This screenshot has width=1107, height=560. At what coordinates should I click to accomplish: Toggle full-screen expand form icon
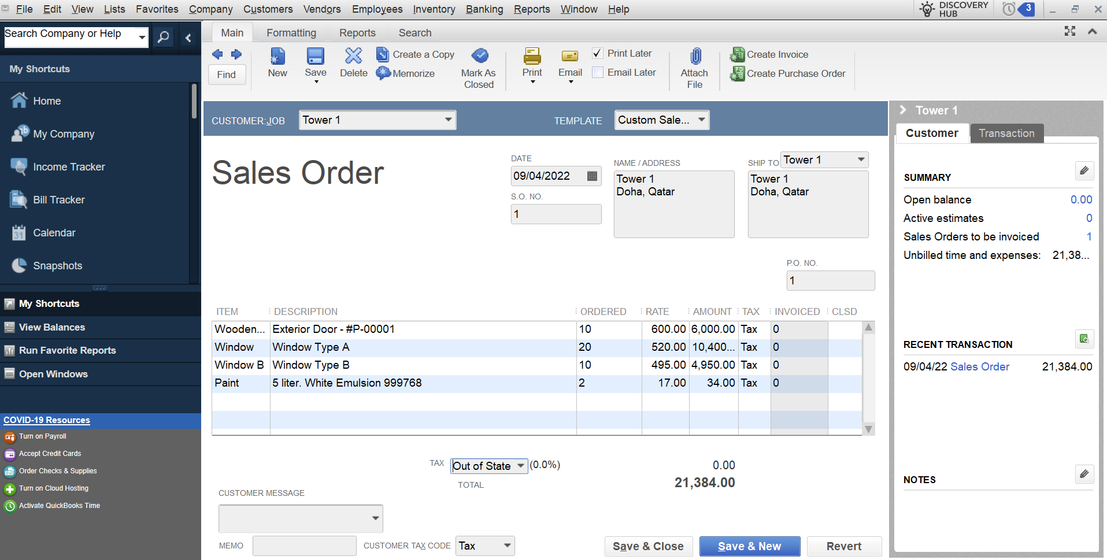click(x=1070, y=31)
